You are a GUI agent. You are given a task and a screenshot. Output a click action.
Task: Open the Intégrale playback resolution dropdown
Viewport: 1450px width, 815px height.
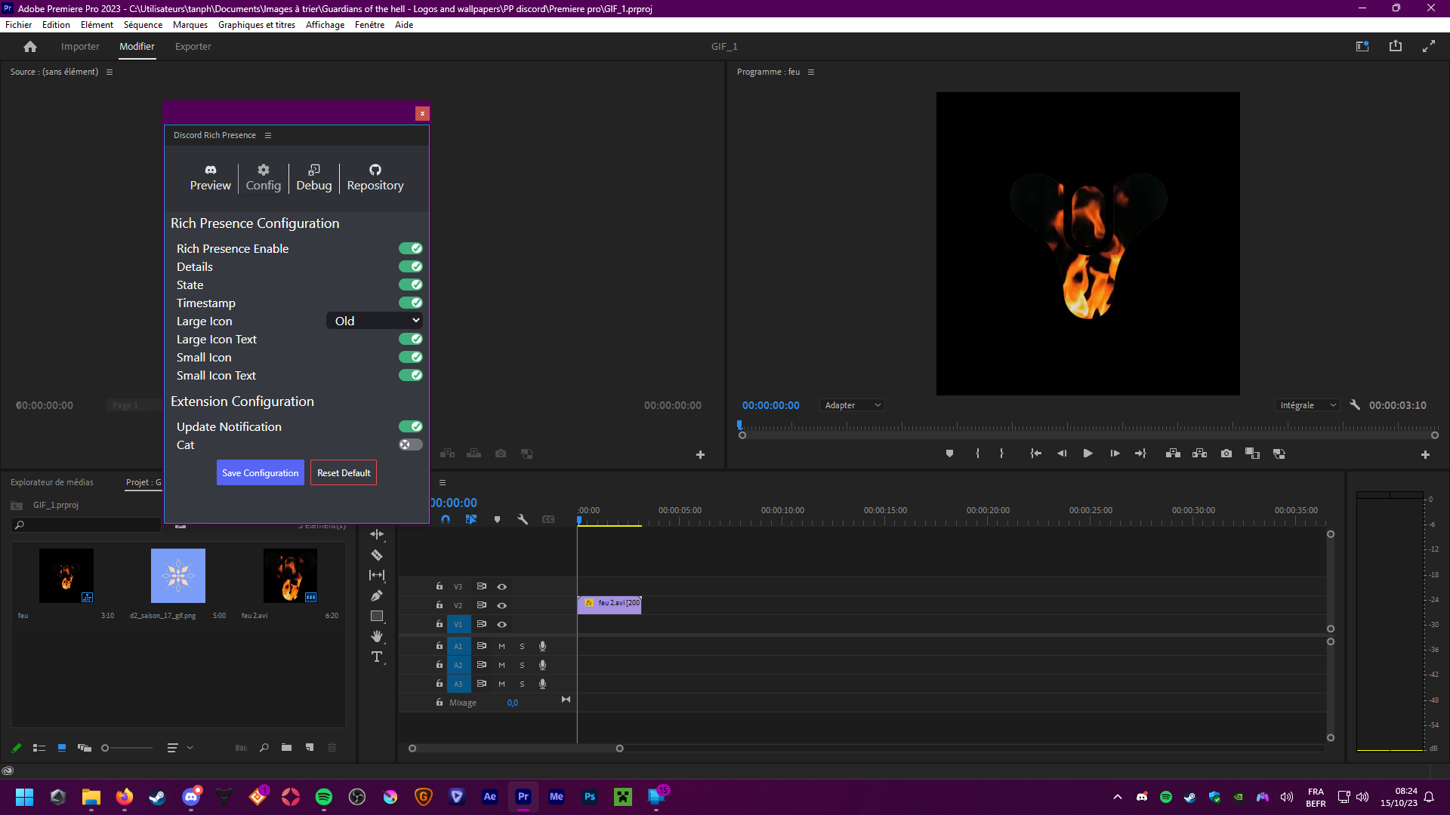[1307, 405]
